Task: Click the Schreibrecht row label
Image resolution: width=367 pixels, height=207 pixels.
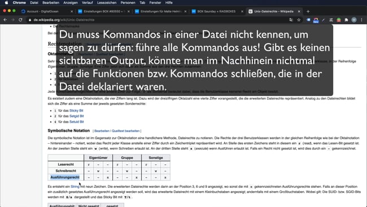Action: (x=65, y=171)
